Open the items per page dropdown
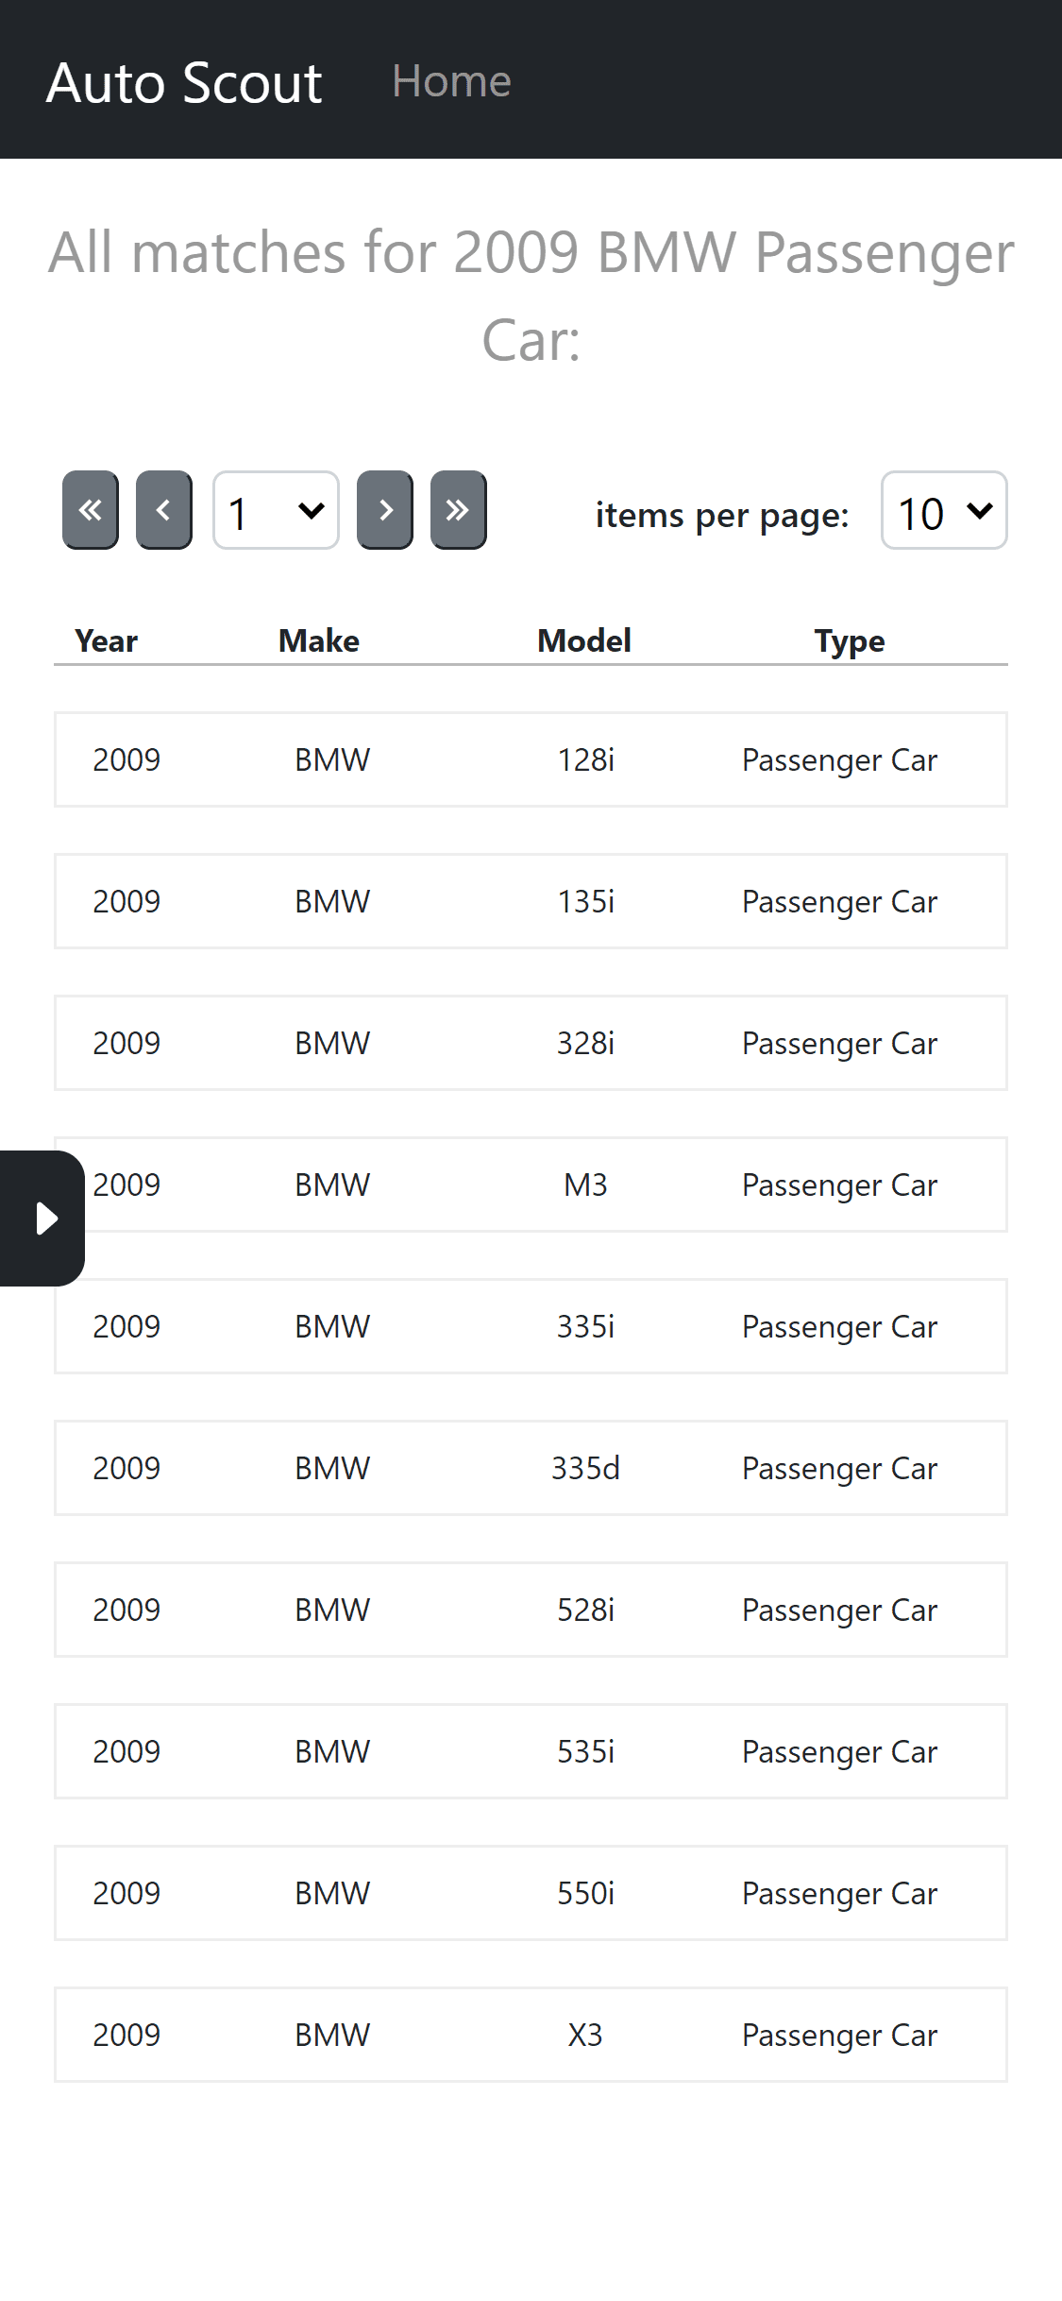 (x=944, y=510)
